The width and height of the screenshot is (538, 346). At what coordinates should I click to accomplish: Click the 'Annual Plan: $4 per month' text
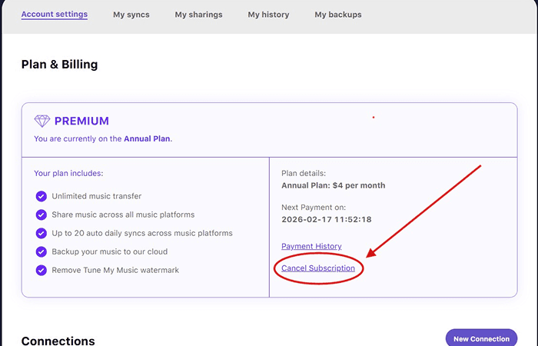tap(333, 185)
